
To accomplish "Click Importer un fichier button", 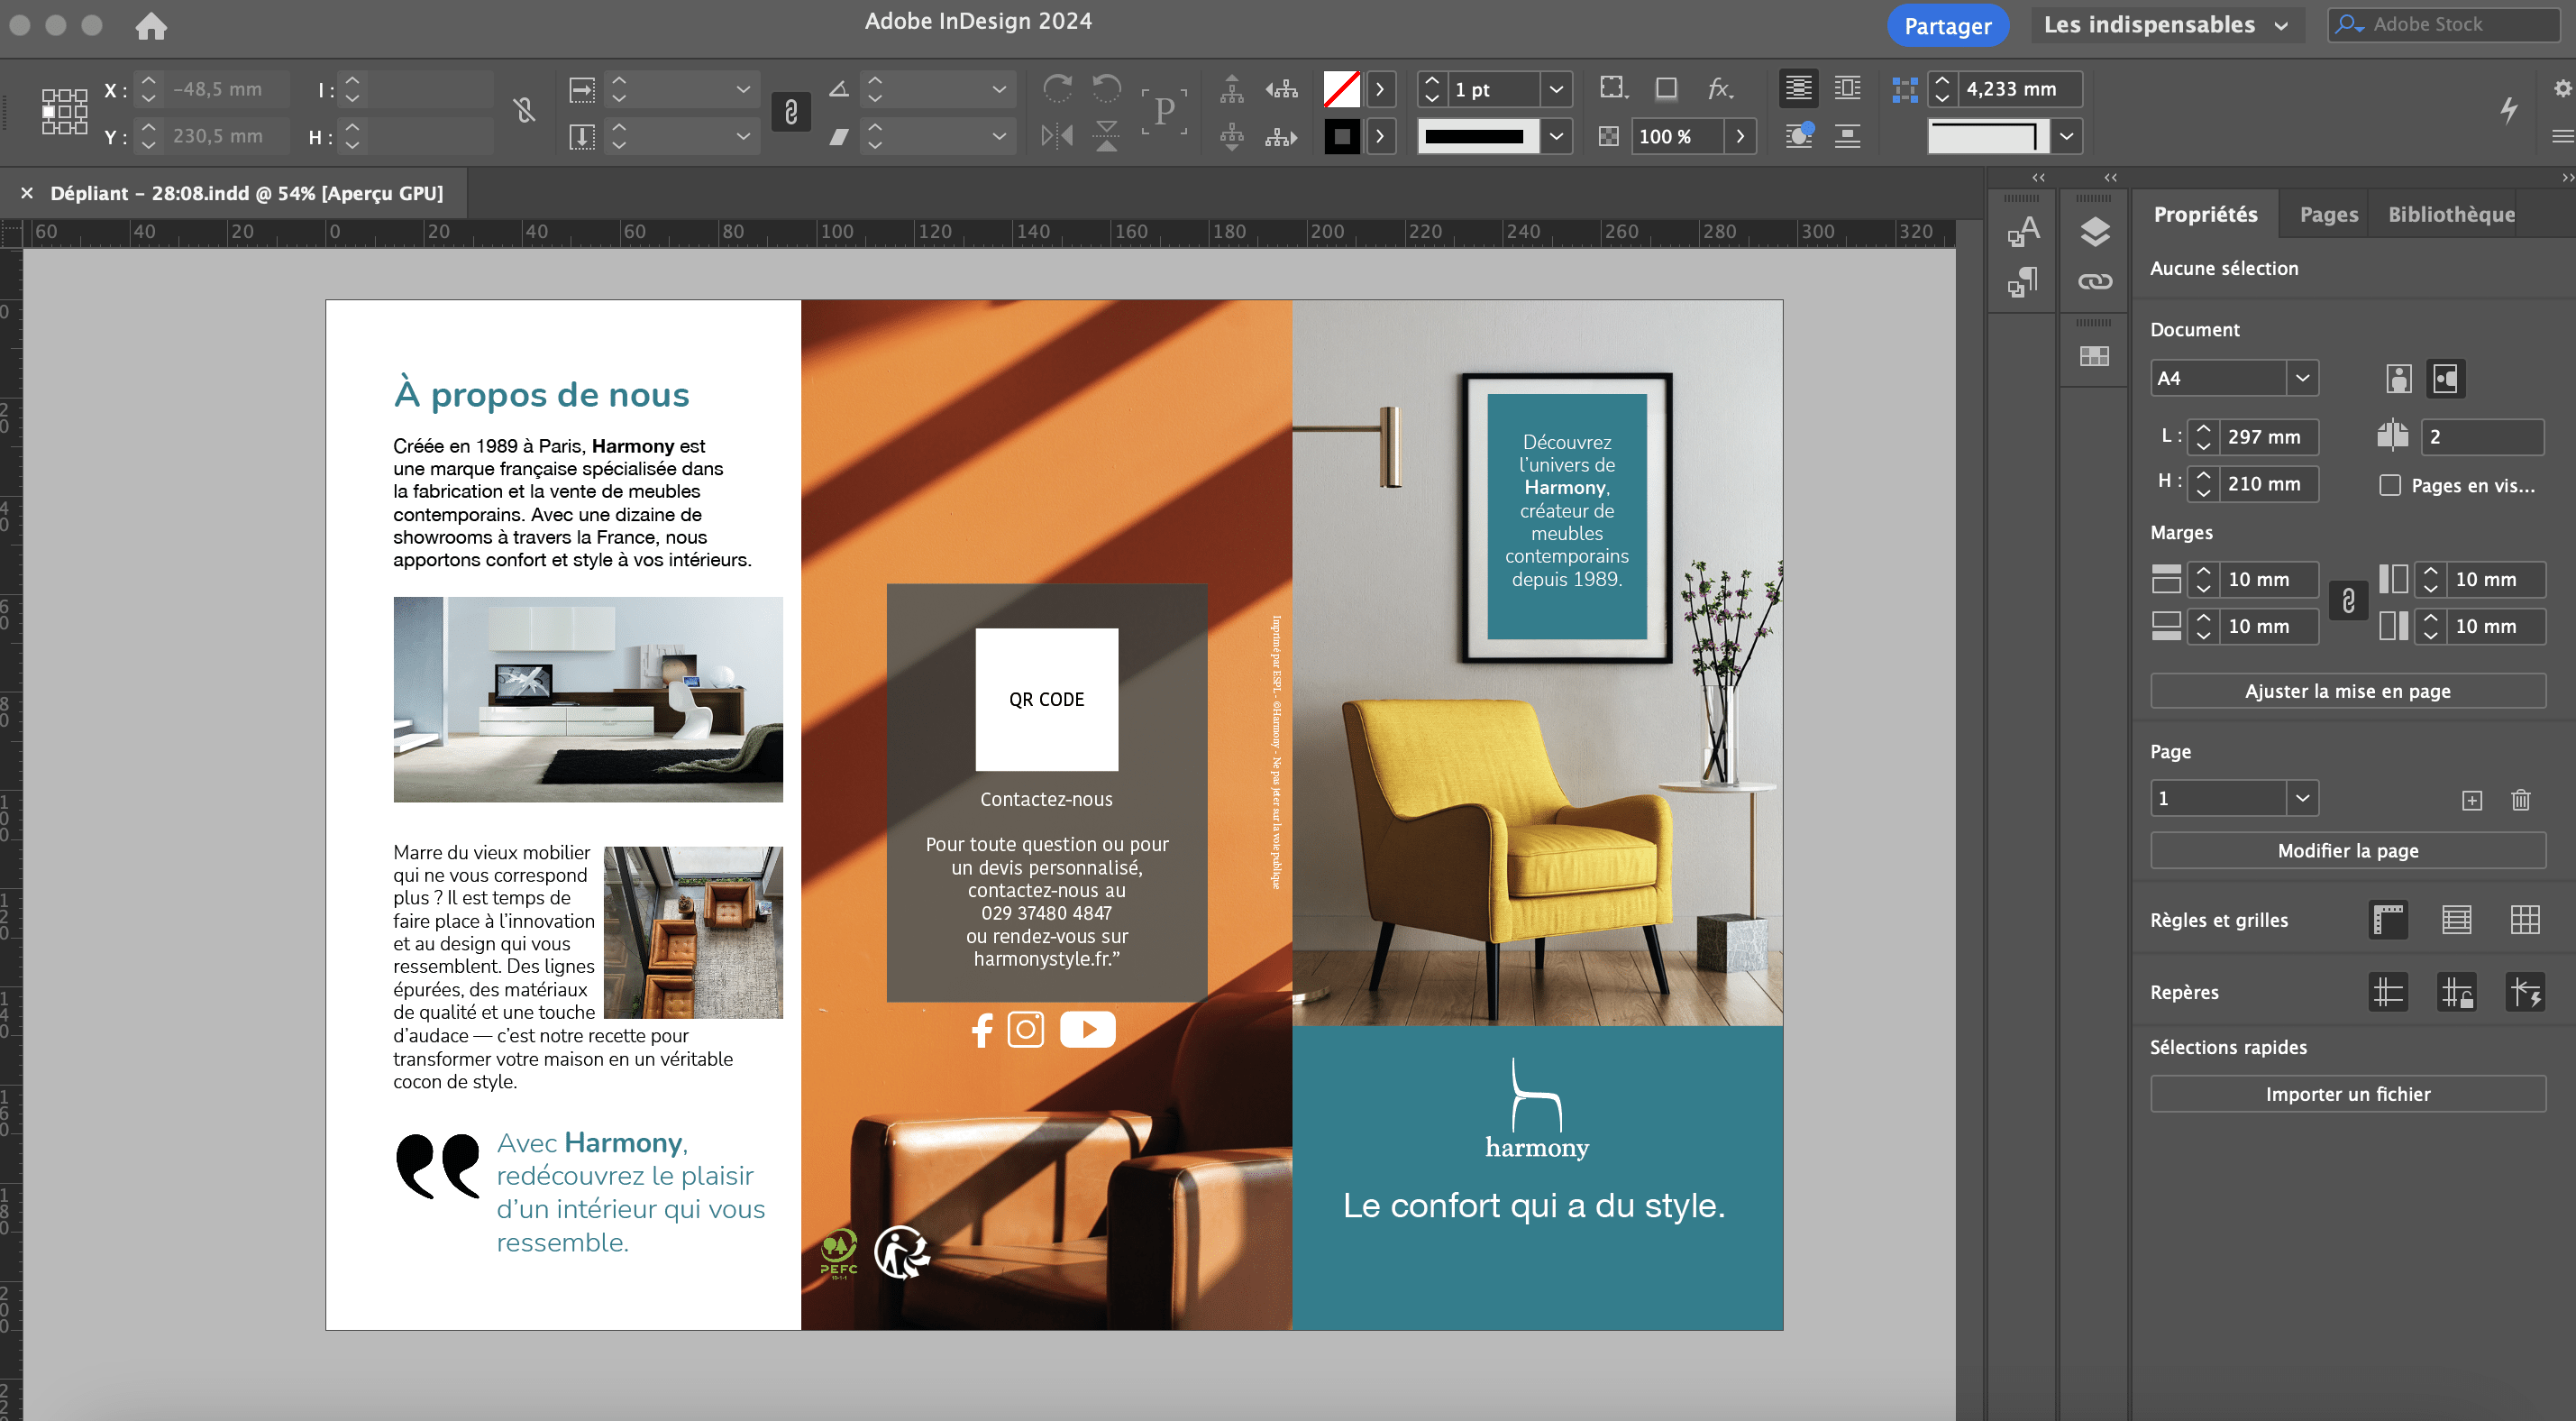I will point(2347,1094).
